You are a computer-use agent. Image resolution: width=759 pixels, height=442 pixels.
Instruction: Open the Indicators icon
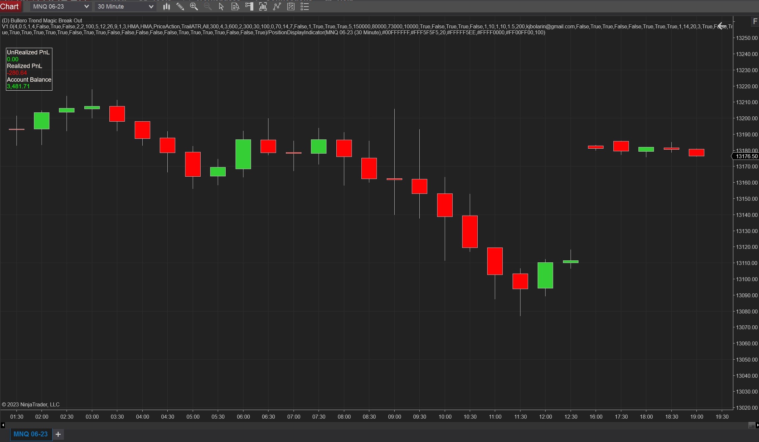click(277, 7)
